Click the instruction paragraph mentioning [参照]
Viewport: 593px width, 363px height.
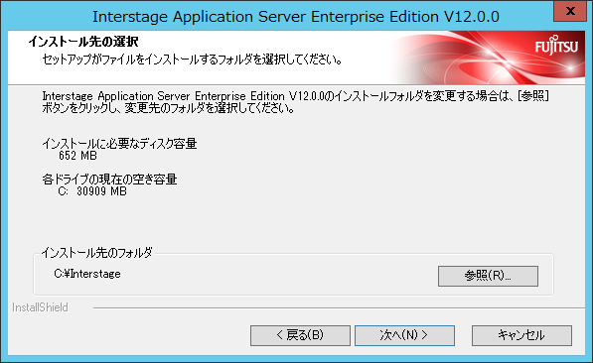tap(295, 102)
